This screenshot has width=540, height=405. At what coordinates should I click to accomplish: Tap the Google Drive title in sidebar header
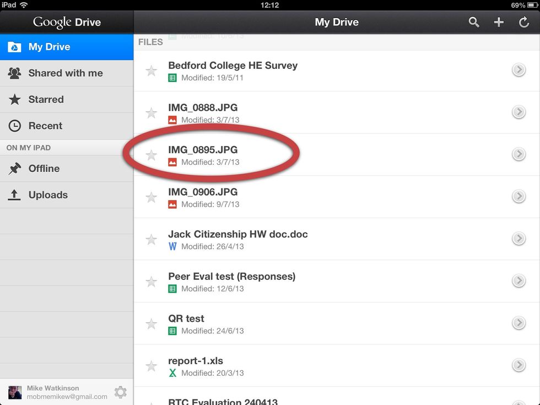(67, 22)
